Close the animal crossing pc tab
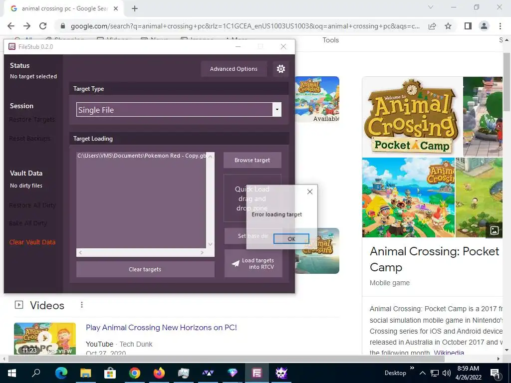This screenshot has width=511, height=383. point(116,8)
